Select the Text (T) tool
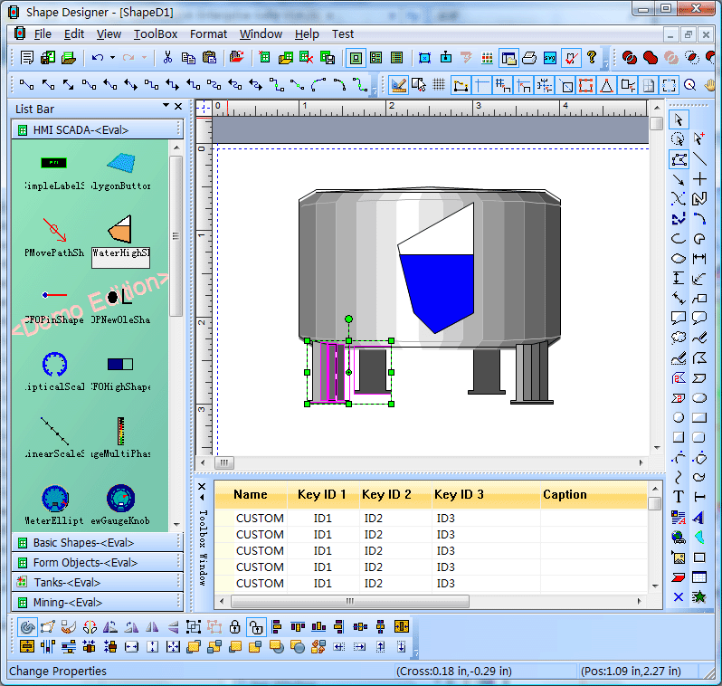The width and height of the screenshot is (722, 686). point(679,497)
